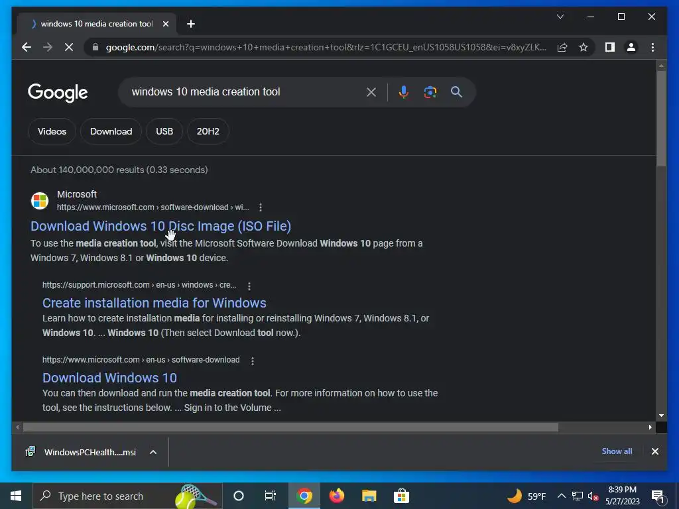Close the downloads bar
The width and height of the screenshot is (679, 509).
coord(654,451)
